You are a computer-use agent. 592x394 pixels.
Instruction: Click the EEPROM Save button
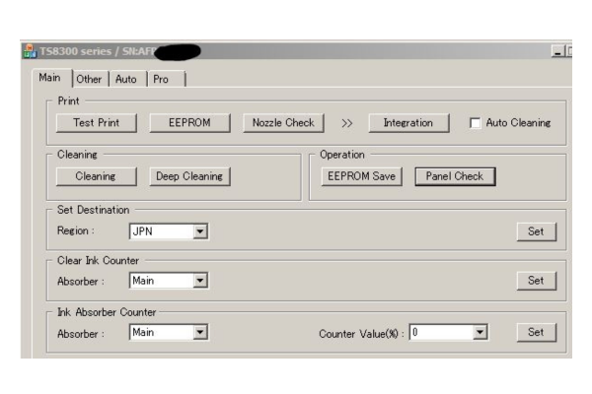362,176
